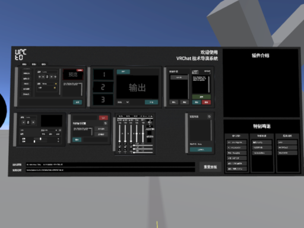This screenshot has height=228, width=304.
Task: Click the scrollbar of the preview panel text box
Action: [x=81, y=89]
